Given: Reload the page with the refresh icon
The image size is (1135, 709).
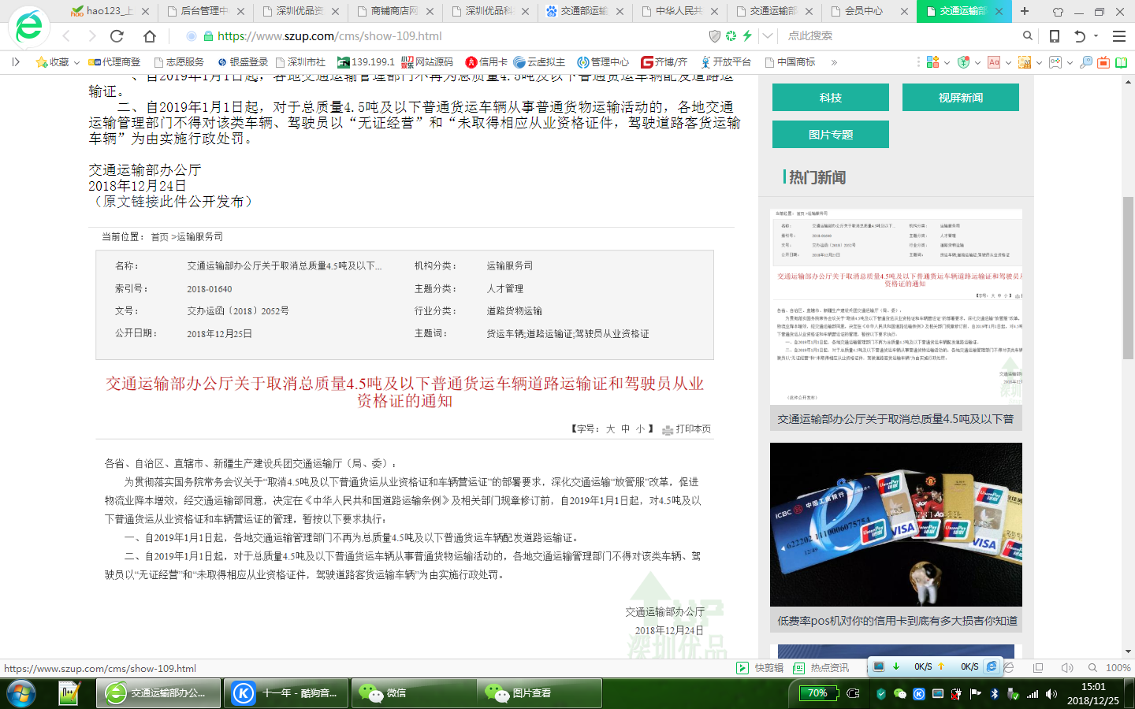Looking at the screenshot, I should click(117, 36).
